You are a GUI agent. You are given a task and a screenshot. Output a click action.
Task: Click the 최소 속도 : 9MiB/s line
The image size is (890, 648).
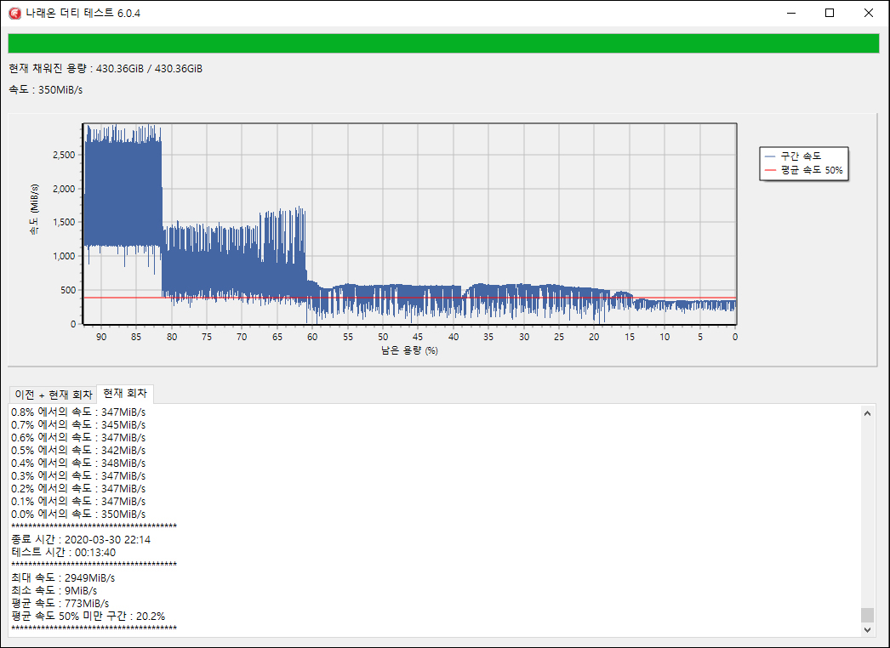coord(54,591)
